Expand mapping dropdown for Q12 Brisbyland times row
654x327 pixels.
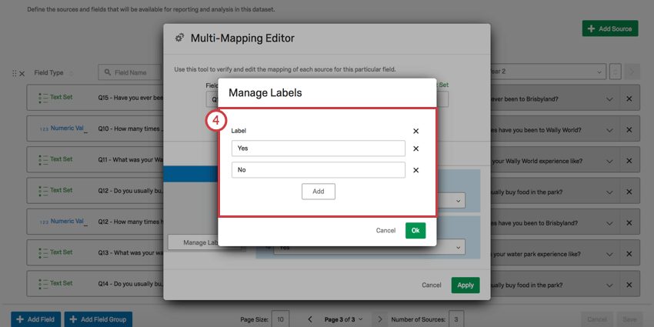(x=609, y=222)
